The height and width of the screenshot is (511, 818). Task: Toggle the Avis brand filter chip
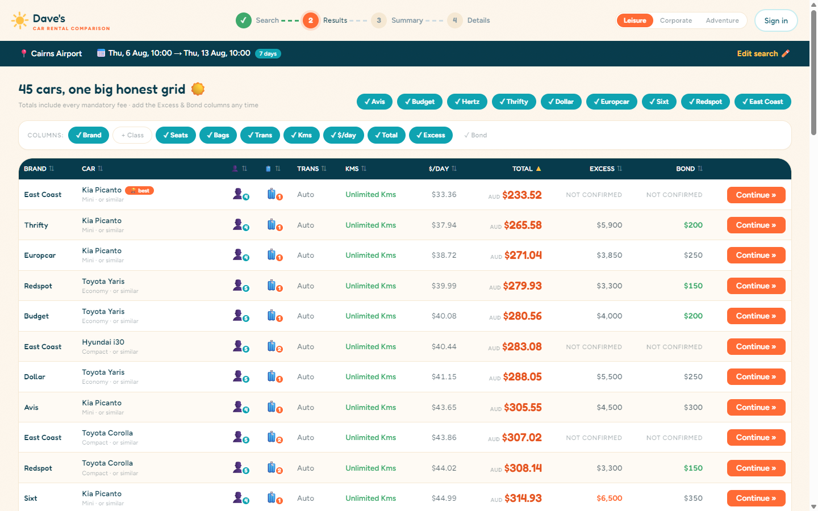tap(374, 102)
